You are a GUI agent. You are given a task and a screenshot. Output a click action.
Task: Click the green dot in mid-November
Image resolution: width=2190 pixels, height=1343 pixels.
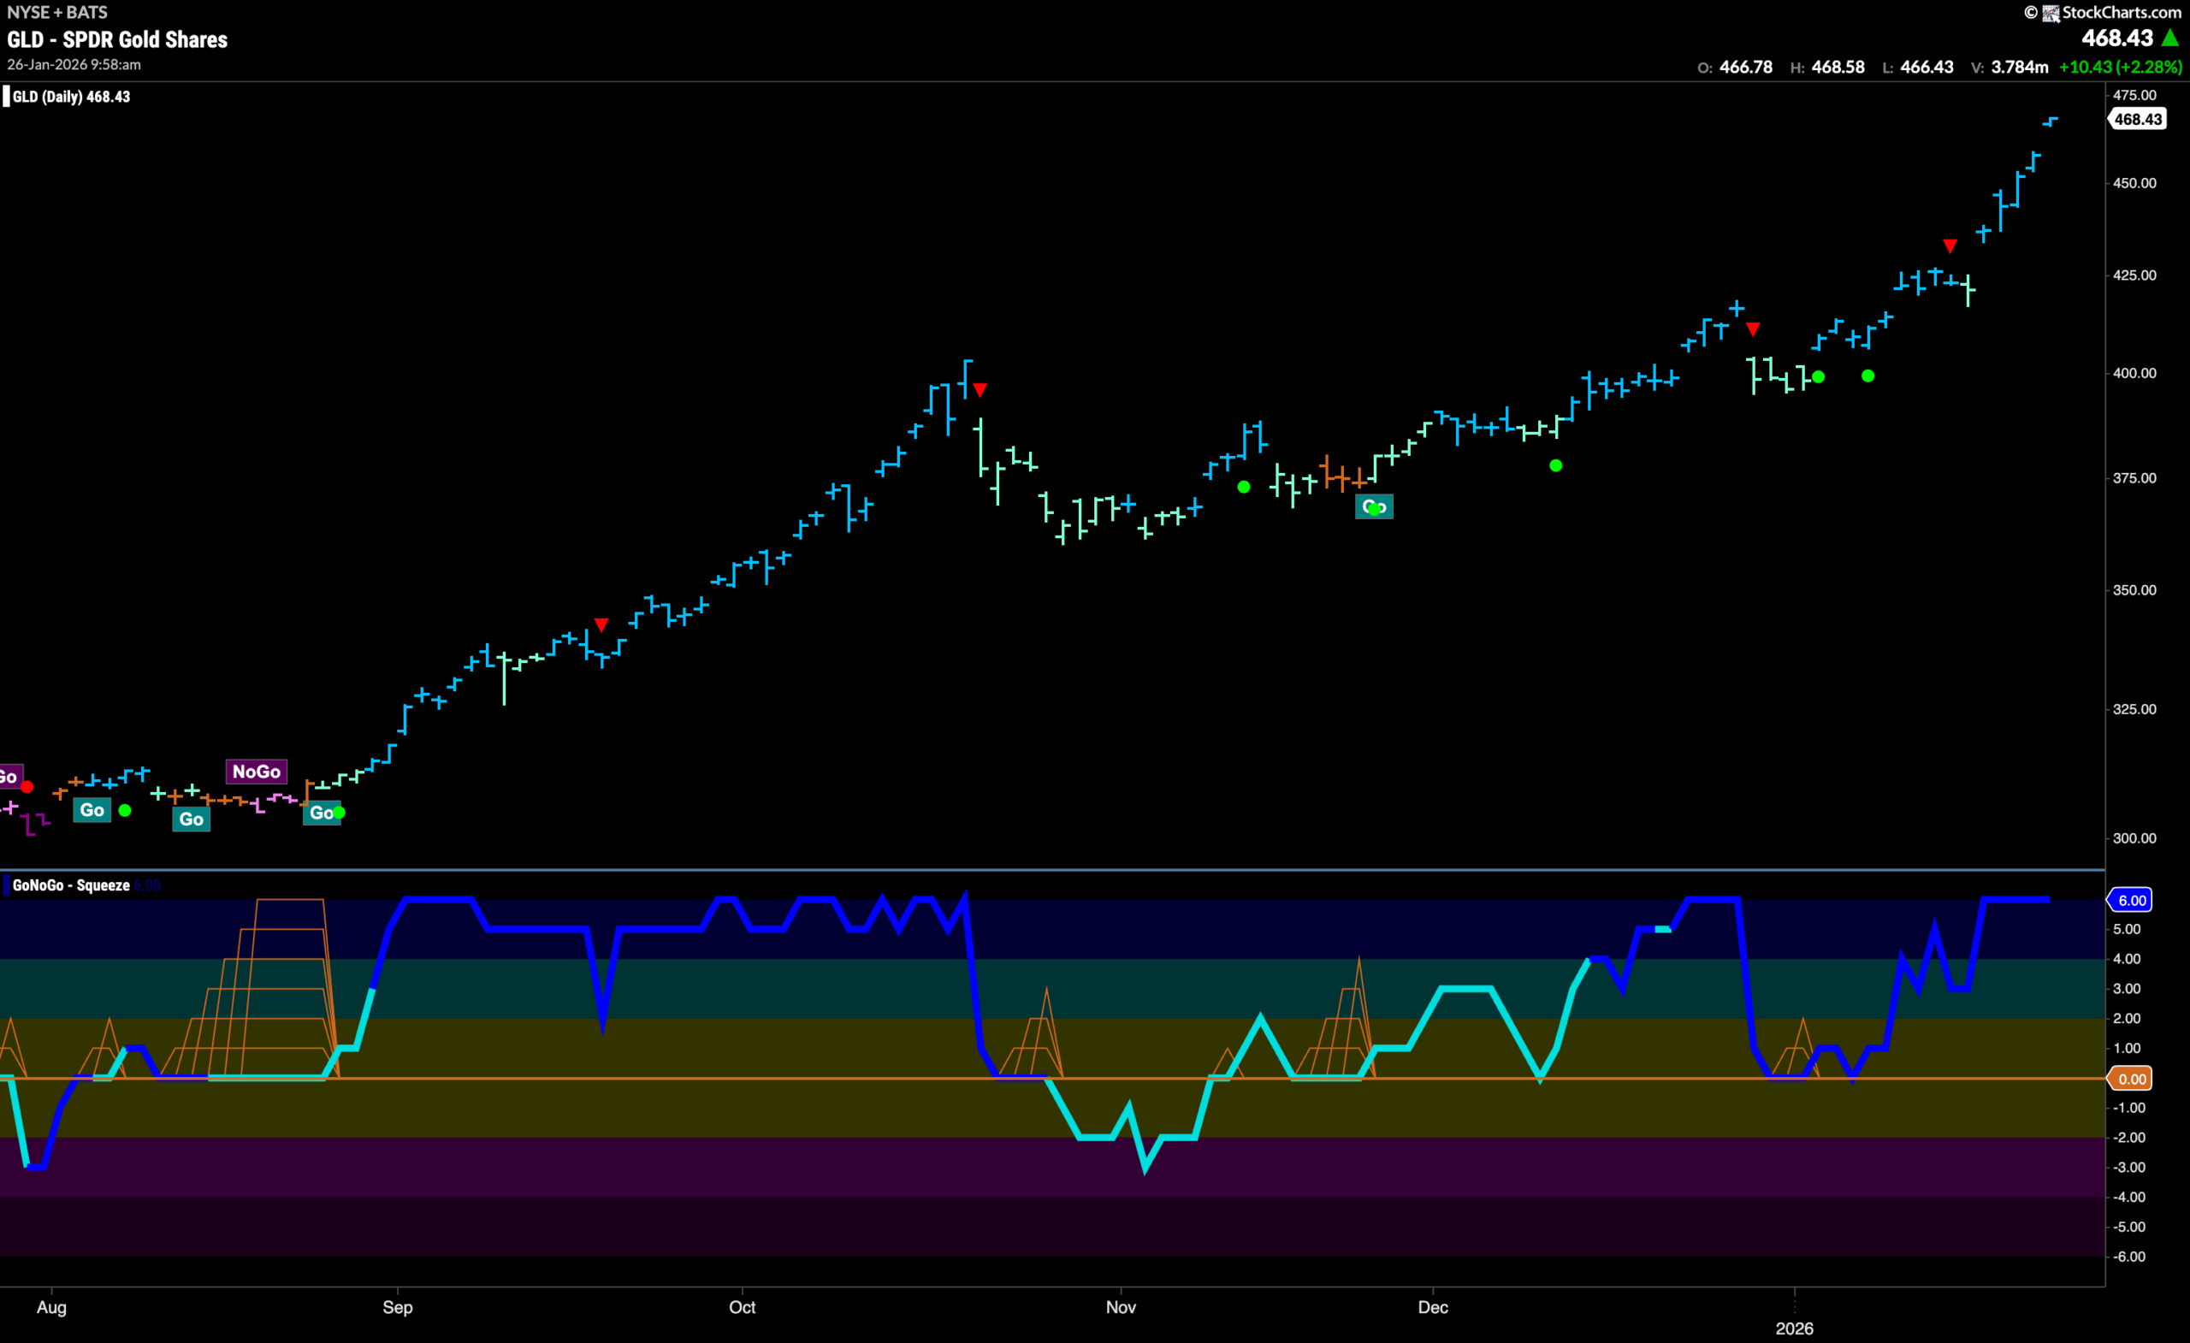1244,487
